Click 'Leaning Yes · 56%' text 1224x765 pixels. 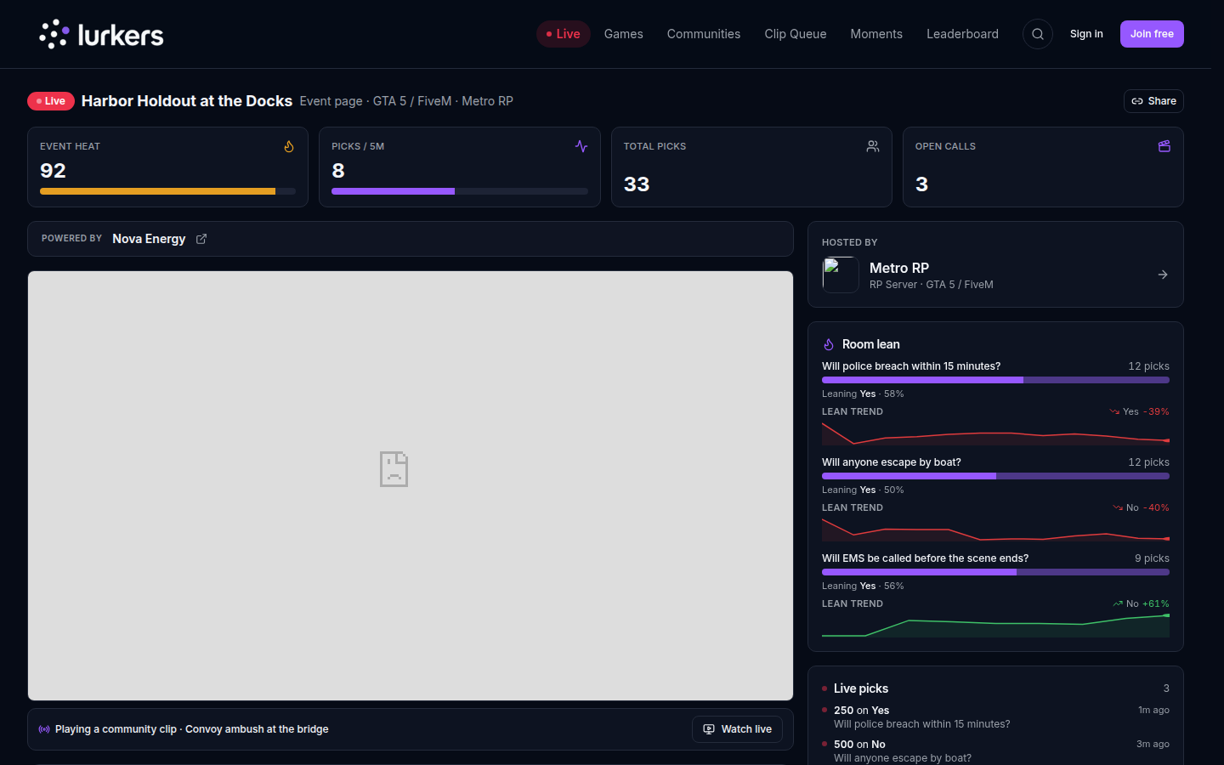[x=863, y=586]
